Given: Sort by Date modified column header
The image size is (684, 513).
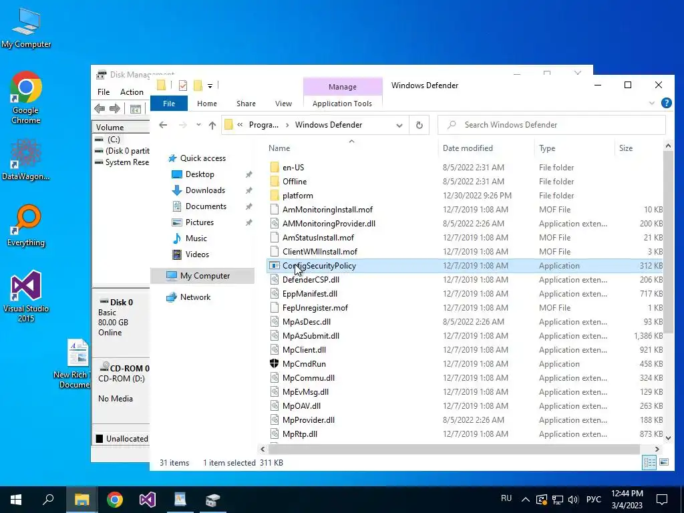Looking at the screenshot, I should pyautogui.click(x=468, y=148).
